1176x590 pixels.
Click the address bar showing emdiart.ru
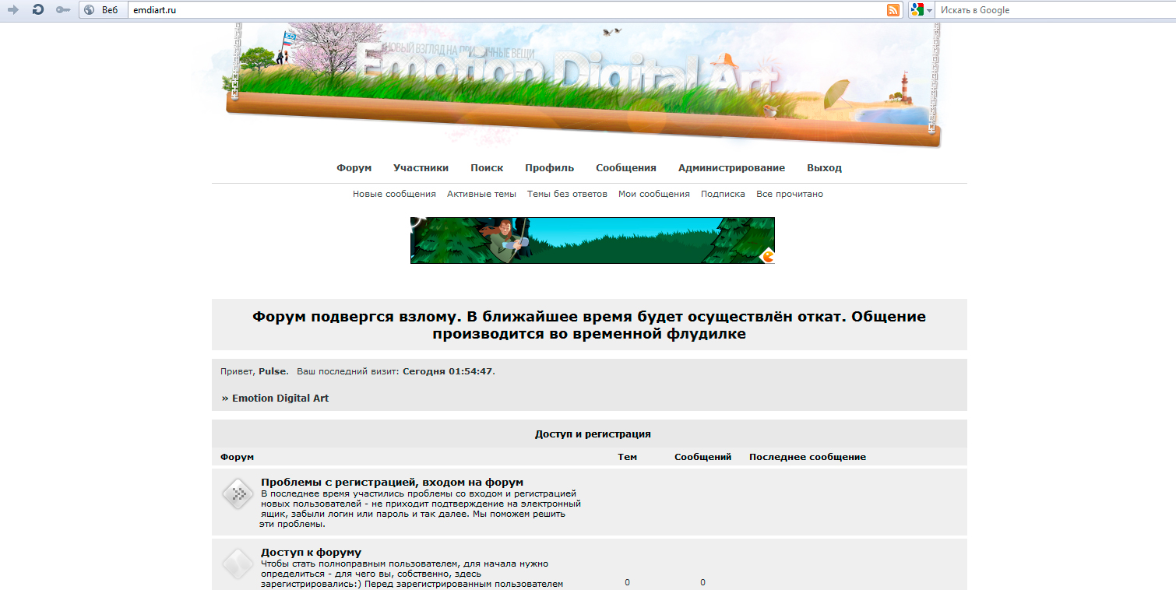click(506, 10)
